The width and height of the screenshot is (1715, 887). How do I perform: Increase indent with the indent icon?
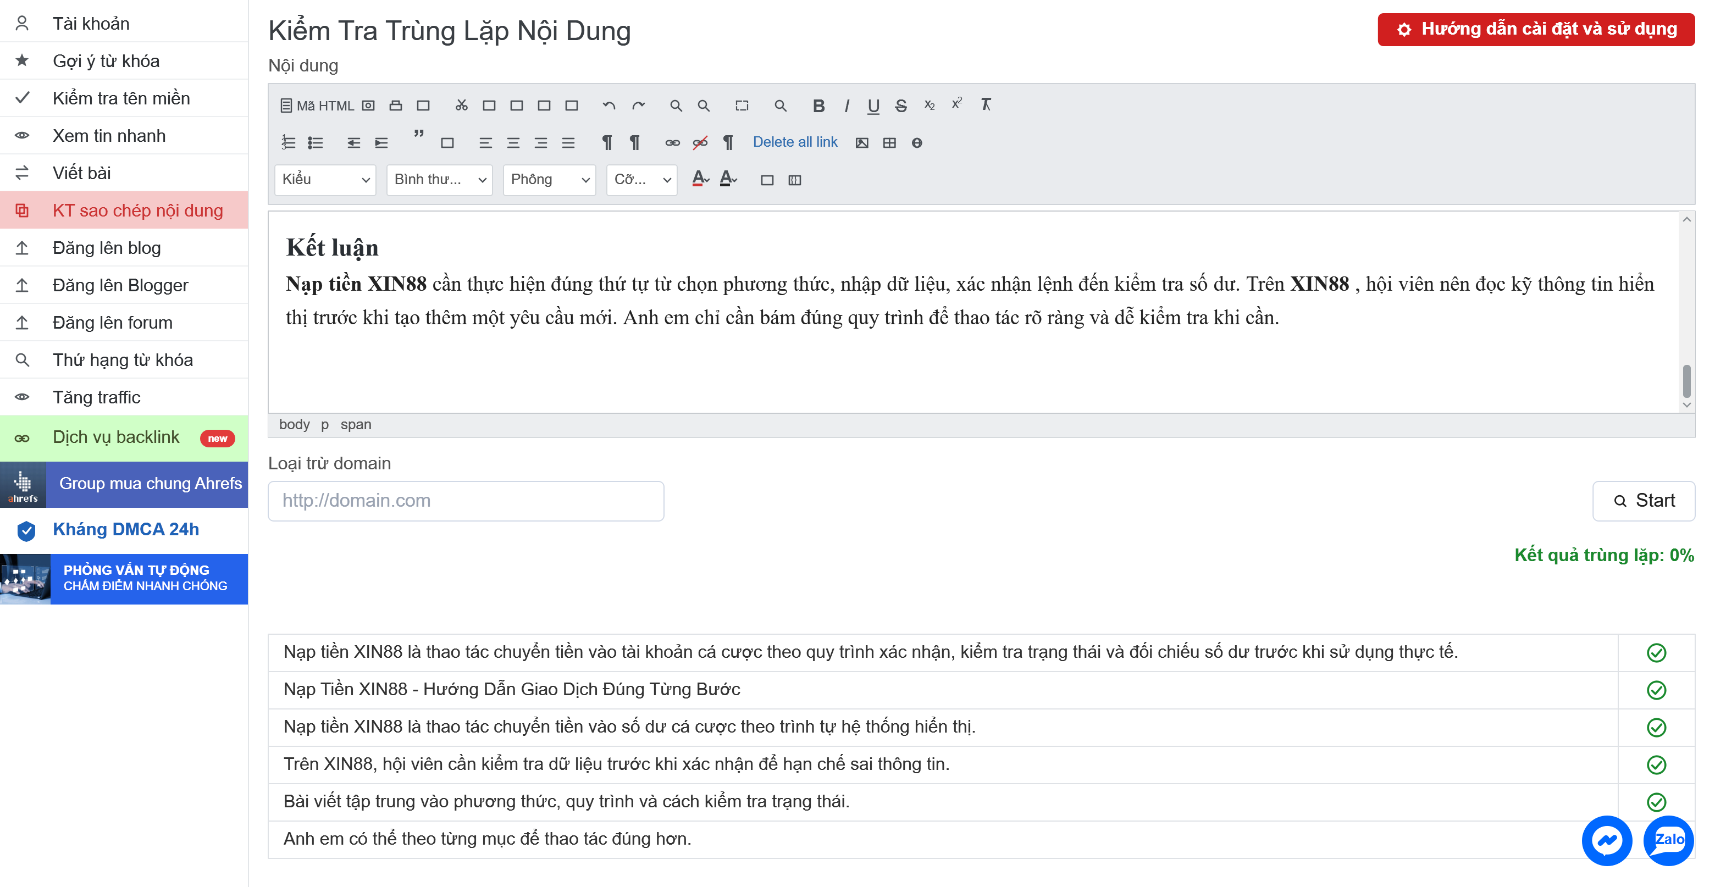[381, 142]
